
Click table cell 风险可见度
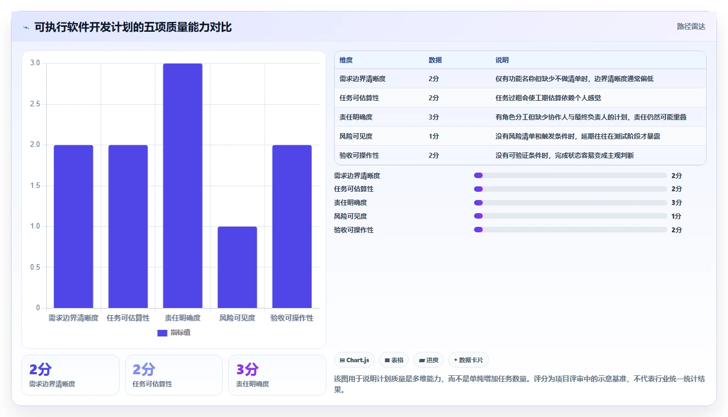356,136
